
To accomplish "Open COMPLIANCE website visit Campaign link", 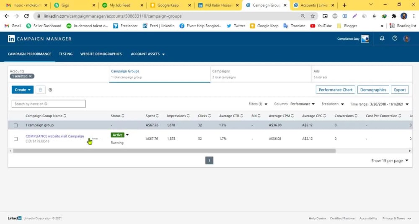I will tap(55, 136).
